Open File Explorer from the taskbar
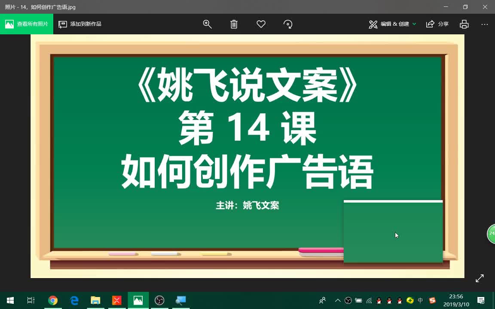The height and width of the screenshot is (309, 495). 95,300
